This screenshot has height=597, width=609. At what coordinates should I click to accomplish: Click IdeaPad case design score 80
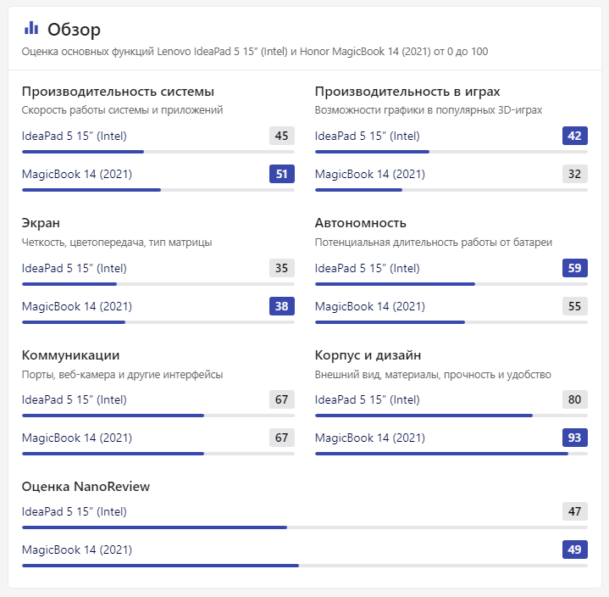point(575,399)
